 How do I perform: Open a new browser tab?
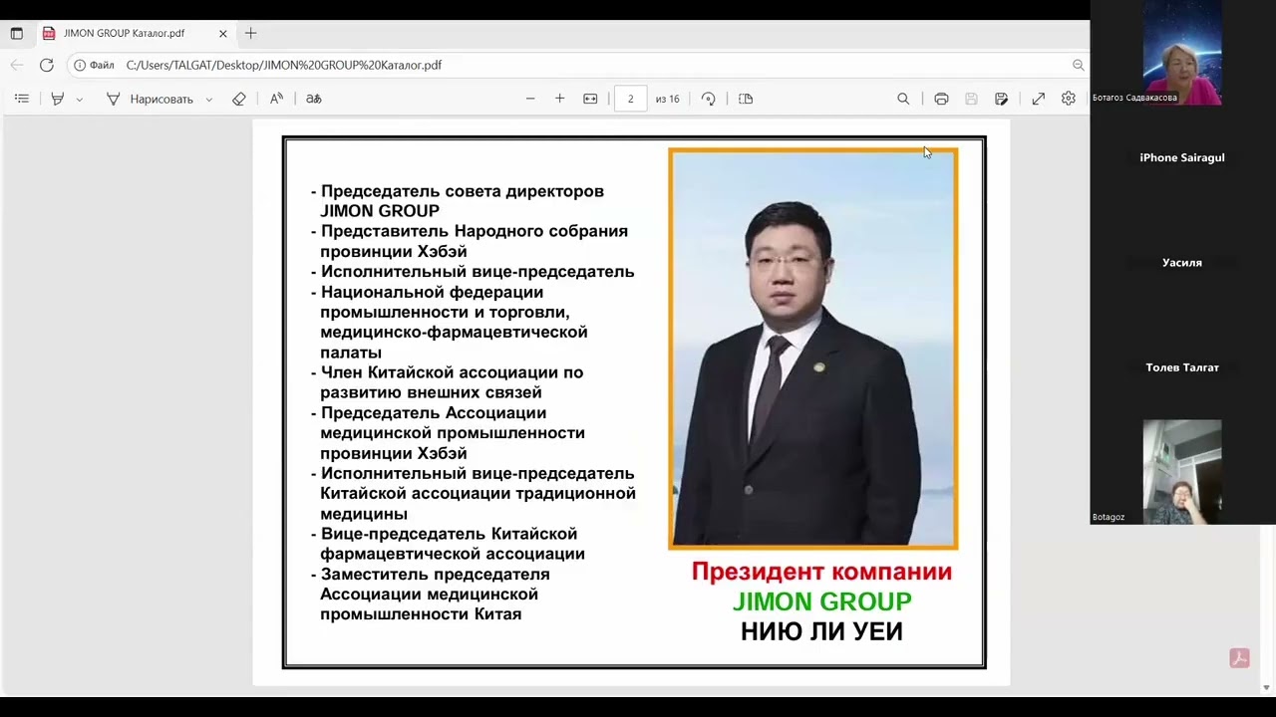[x=250, y=33]
